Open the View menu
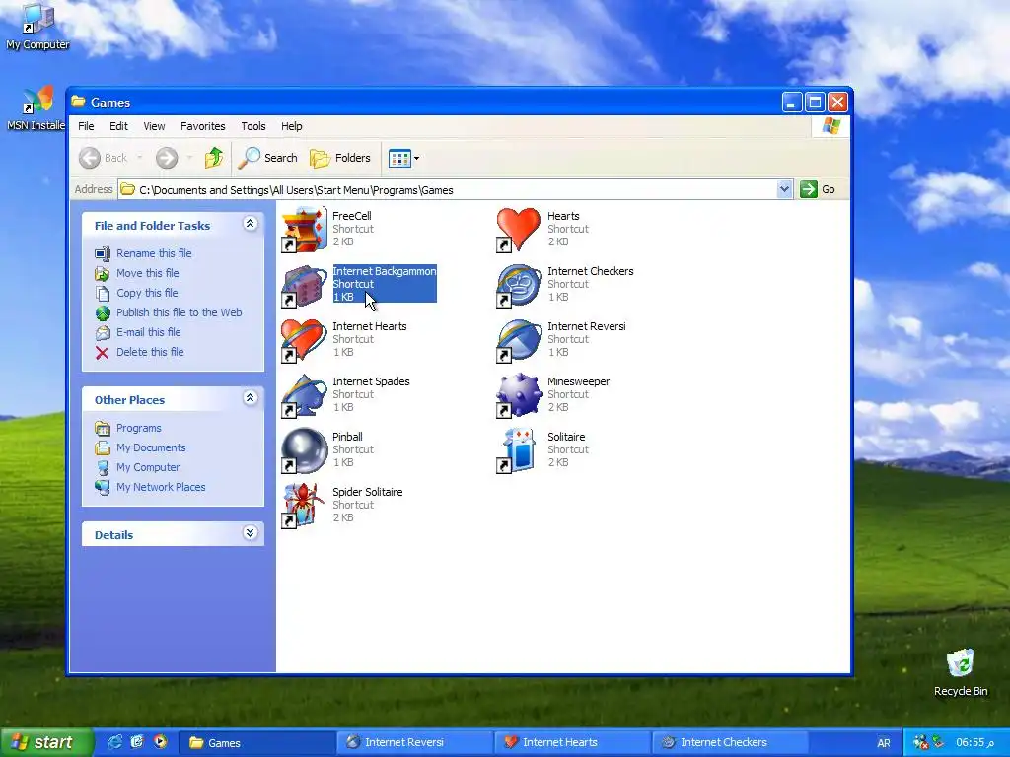This screenshot has width=1010, height=757. click(x=154, y=126)
